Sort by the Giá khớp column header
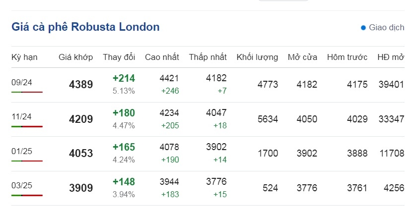416x215 pixels. 76,57
